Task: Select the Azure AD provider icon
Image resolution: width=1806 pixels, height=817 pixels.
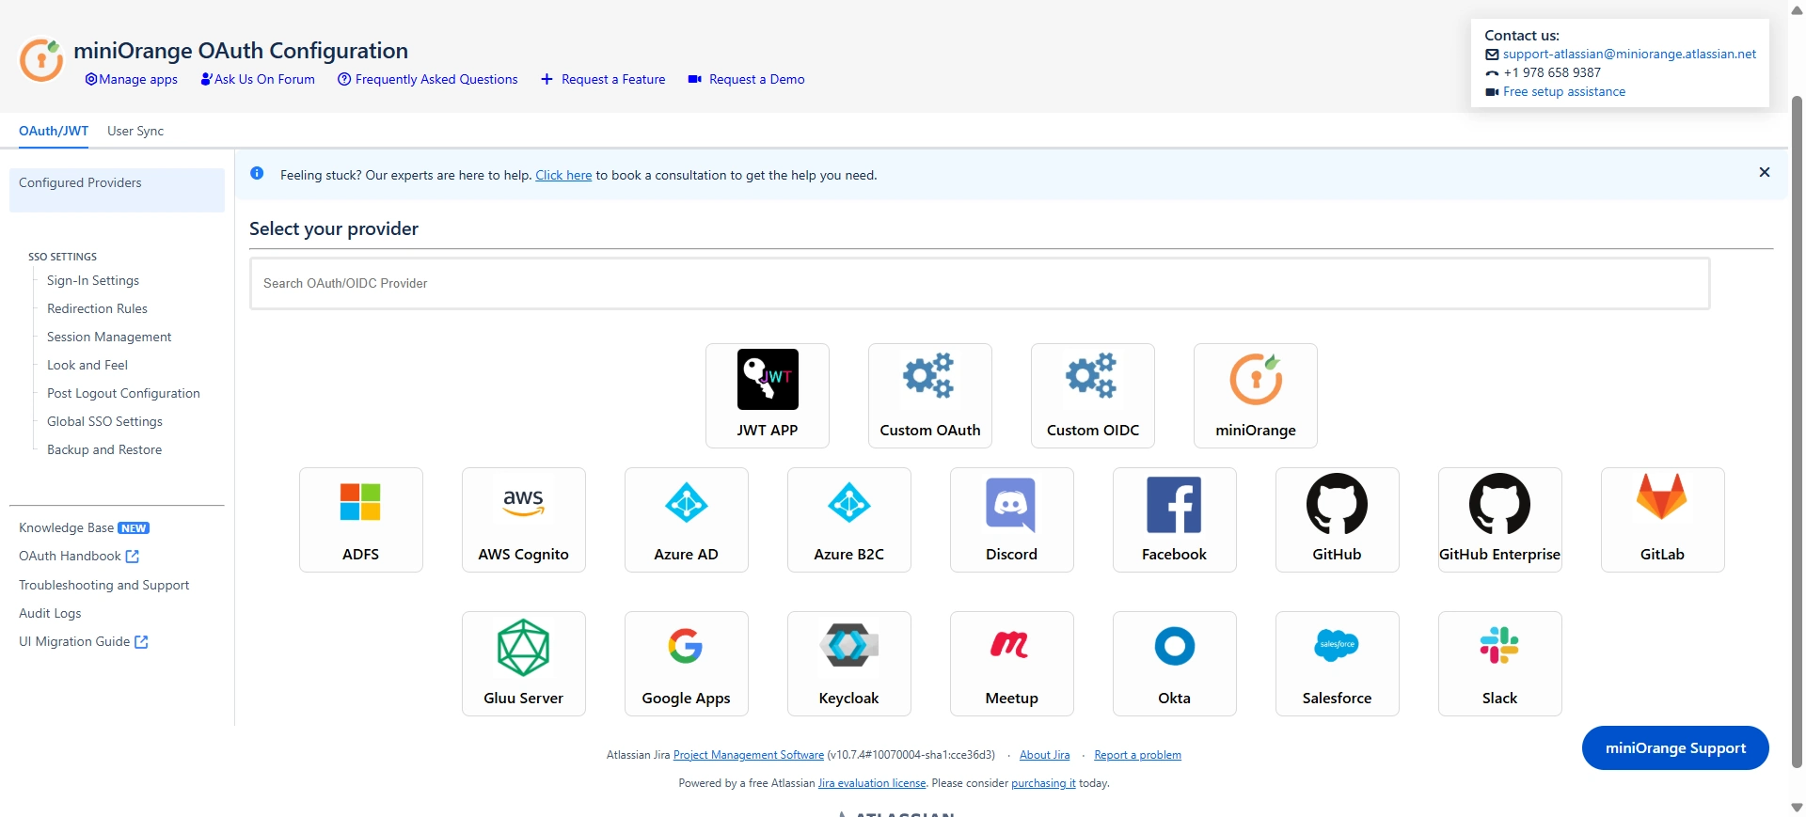Action: tap(686, 503)
